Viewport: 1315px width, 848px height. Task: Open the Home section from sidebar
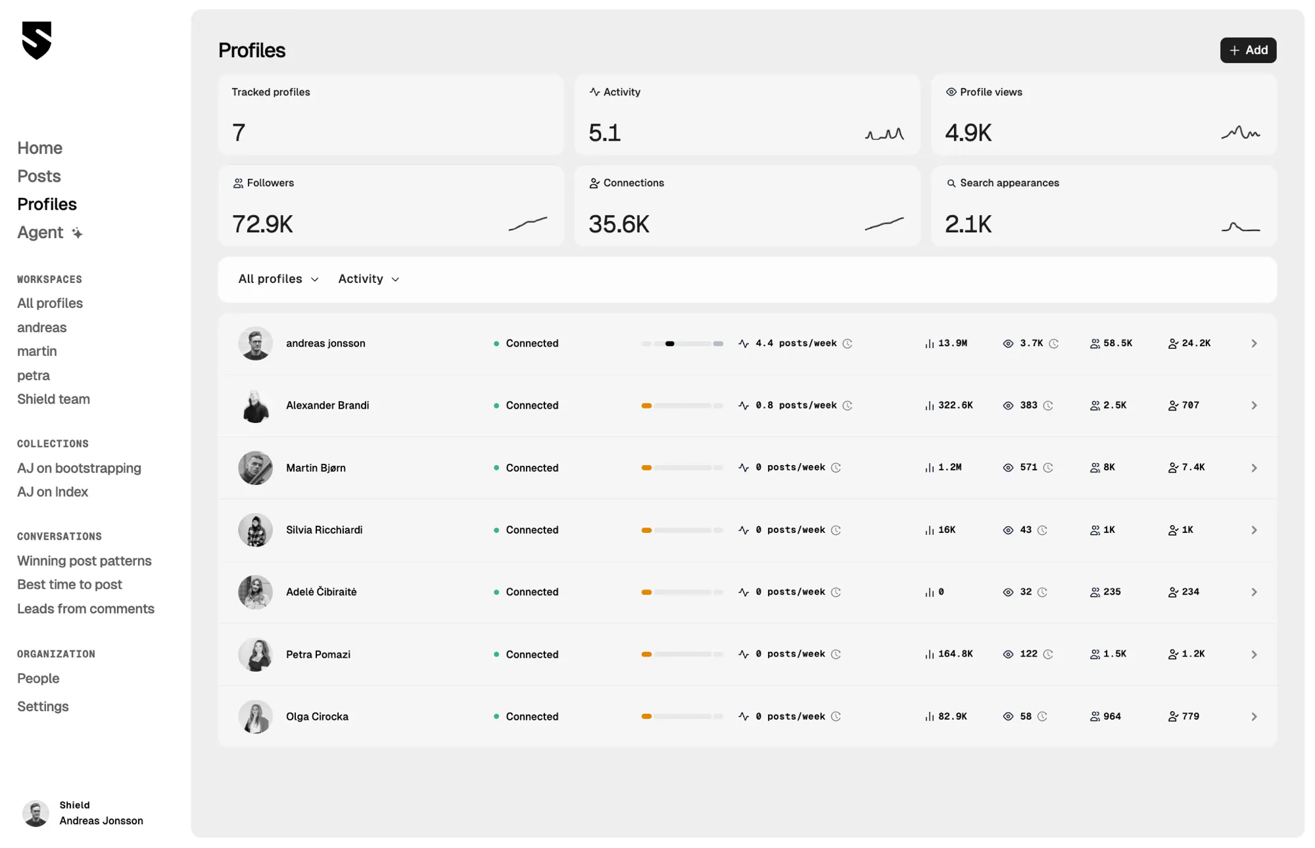click(x=39, y=147)
